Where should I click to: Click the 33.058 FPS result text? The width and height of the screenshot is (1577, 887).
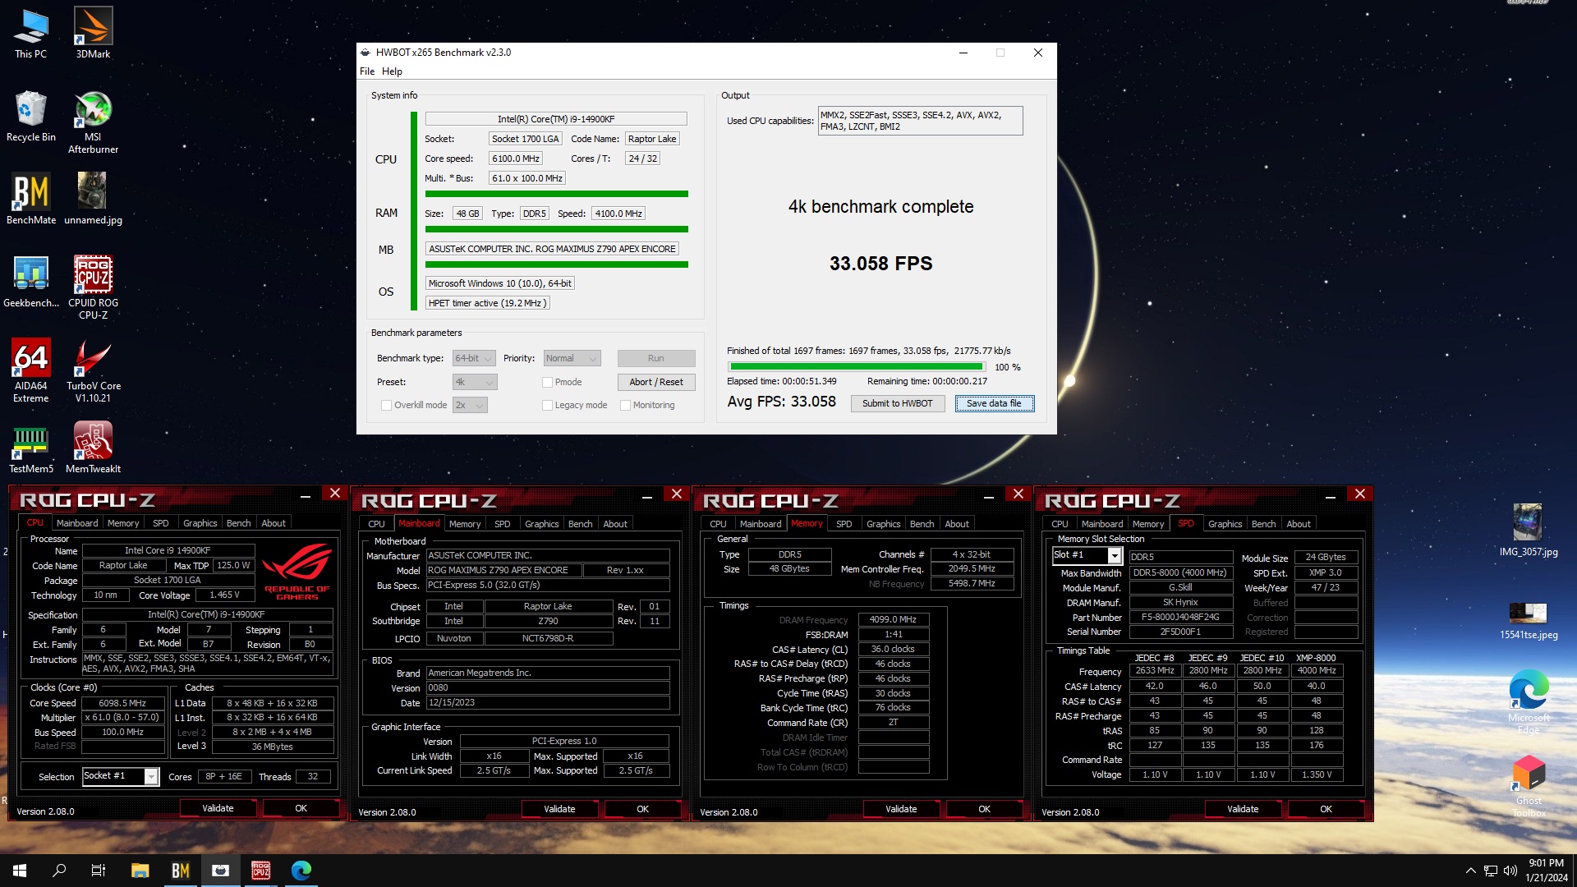tap(880, 264)
